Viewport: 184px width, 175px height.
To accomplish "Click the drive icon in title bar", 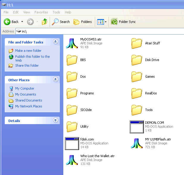I will [x=4, y=5].
